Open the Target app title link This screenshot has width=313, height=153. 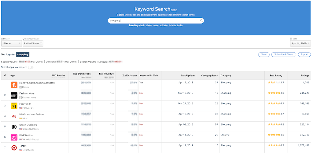coord(23,146)
